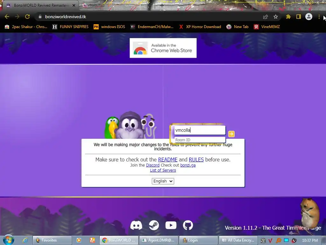Open the media player taskbar icon
The width and height of the screenshot is (326, 245).
79,240
